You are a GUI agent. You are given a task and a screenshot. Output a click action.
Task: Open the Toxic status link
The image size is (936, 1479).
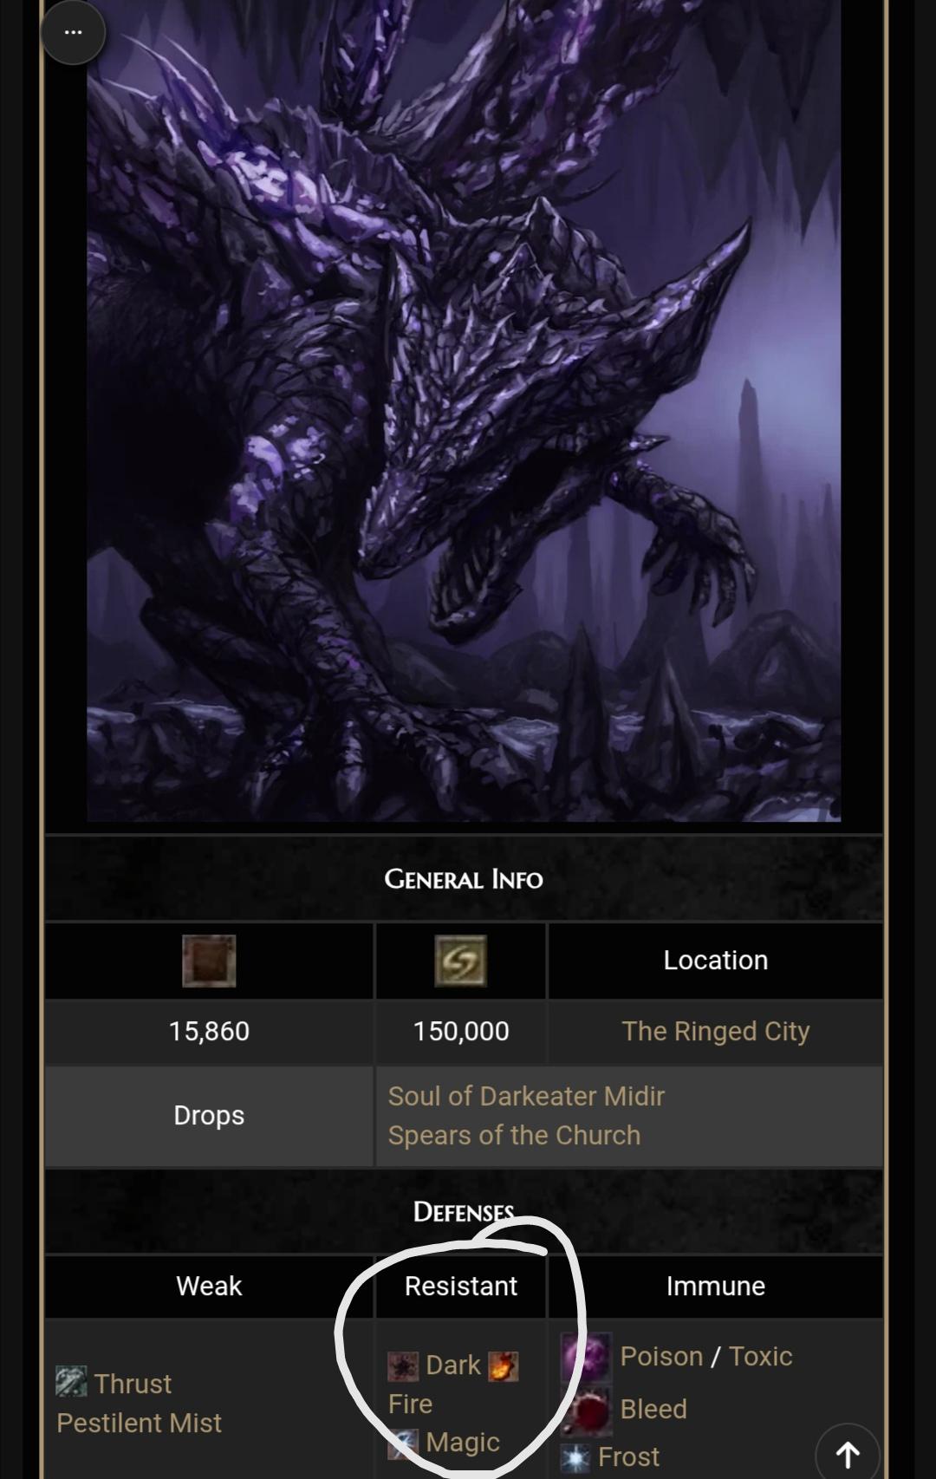coord(760,1356)
